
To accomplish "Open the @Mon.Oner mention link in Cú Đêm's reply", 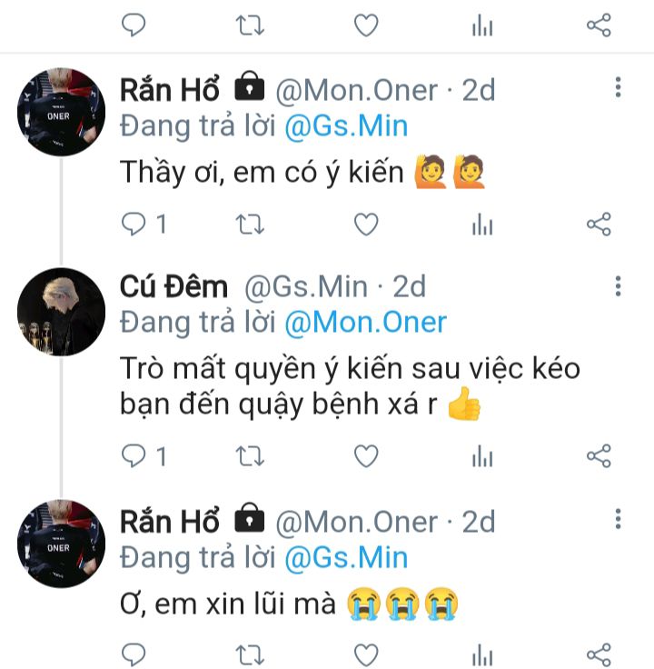I will pyautogui.click(x=365, y=323).
